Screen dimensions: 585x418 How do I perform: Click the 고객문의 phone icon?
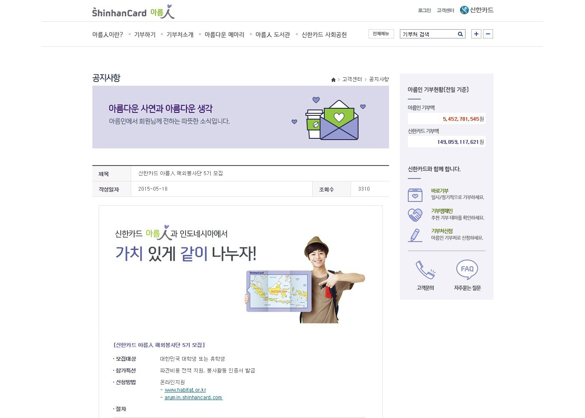coord(425,270)
